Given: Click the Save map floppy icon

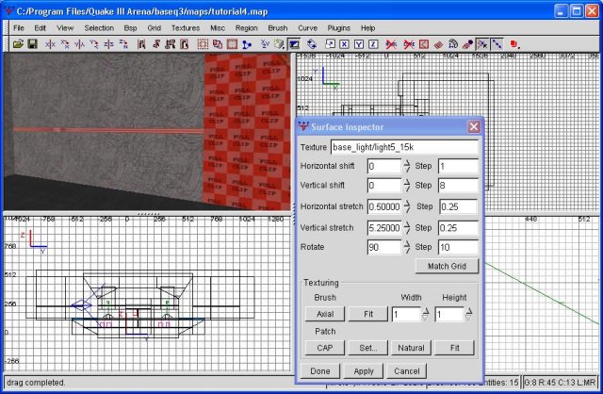Looking at the screenshot, I should coord(33,44).
